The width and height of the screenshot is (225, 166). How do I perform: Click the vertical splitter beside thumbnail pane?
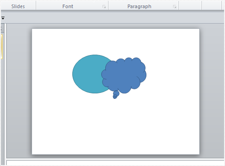[5, 90]
